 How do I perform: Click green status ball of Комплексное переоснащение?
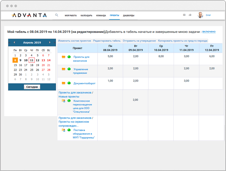pos(69,101)
